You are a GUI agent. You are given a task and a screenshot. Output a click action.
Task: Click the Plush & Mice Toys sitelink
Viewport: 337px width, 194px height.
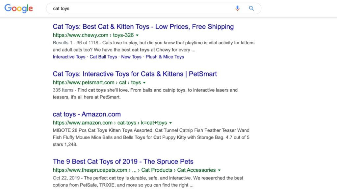pos(165,57)
